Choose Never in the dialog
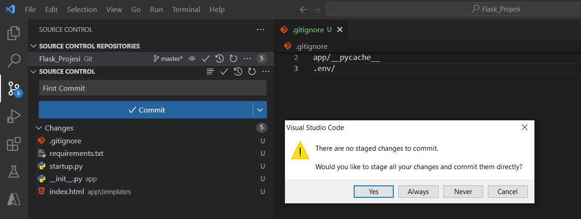Image resolution: width=581 pixels, height=219 pixels. click(463, 191)
